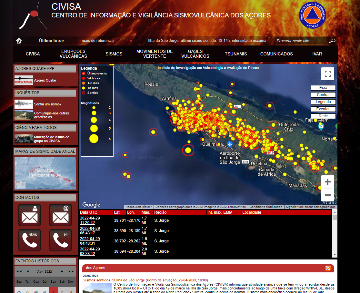Open the email @ contact icon
Viewport: 360px width, 293px height.
pos(61,215)
